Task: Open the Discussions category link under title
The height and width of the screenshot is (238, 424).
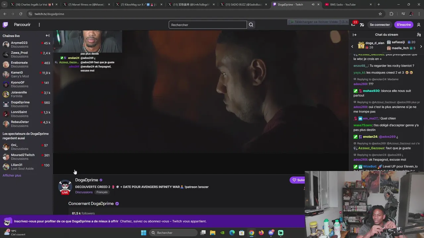Action: click(84, 192)
